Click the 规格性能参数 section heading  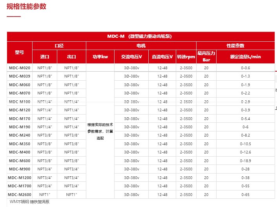coord(27,7)
